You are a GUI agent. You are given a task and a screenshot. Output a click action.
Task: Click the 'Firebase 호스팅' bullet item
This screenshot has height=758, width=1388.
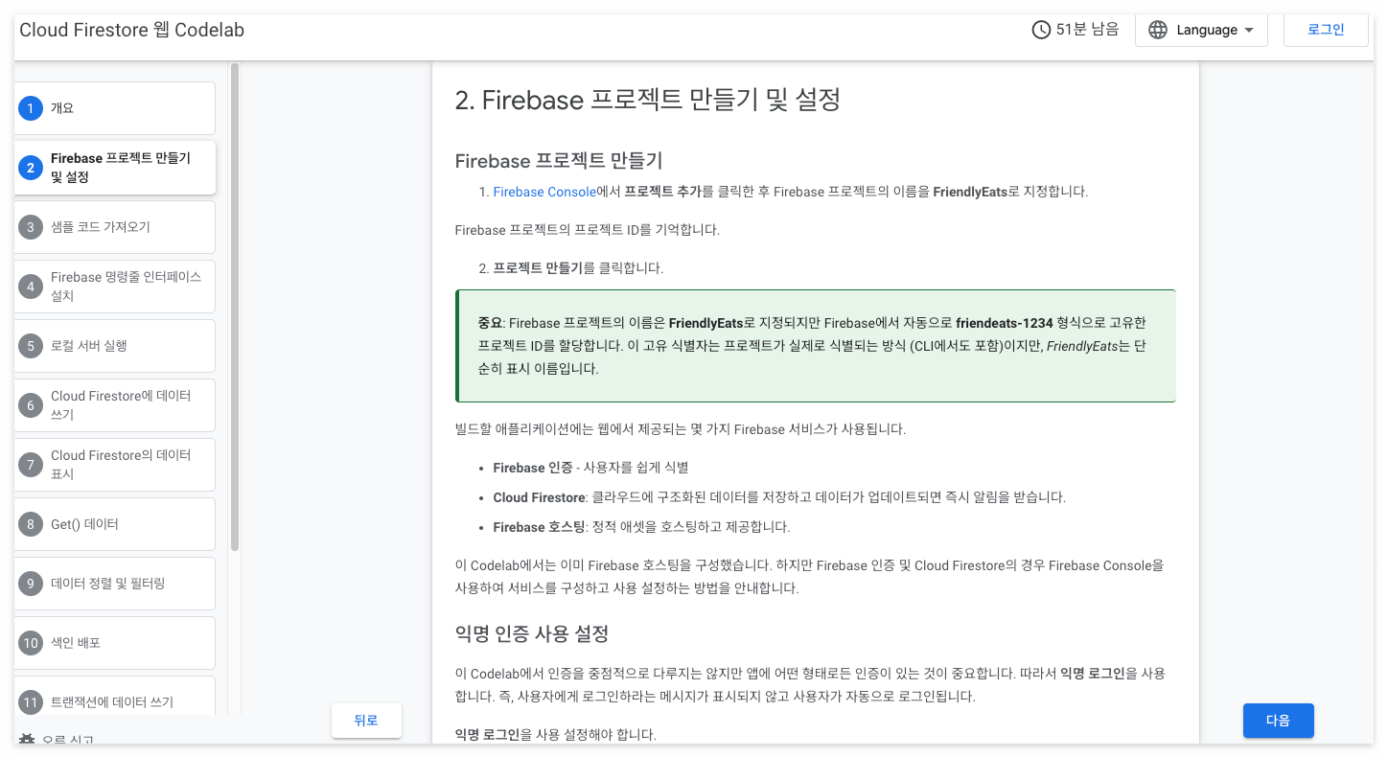tap(641, 527)
